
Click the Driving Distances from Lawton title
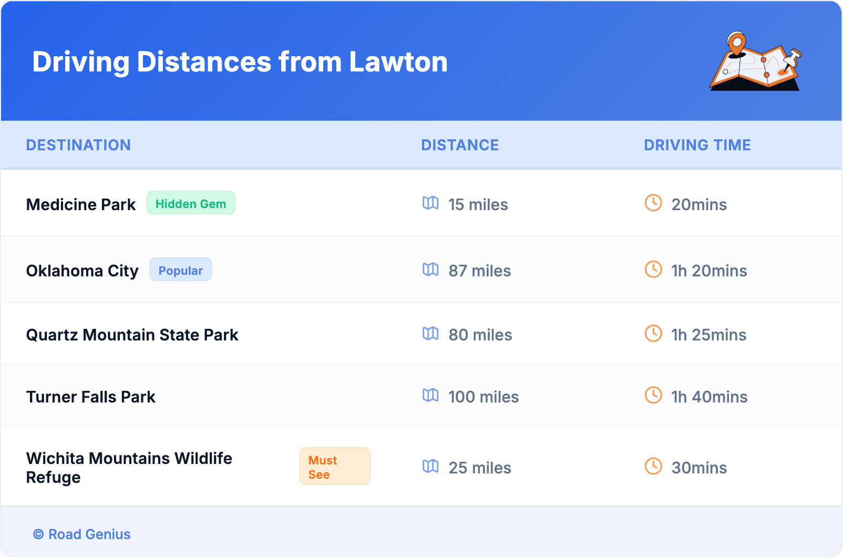coord(240,62)
